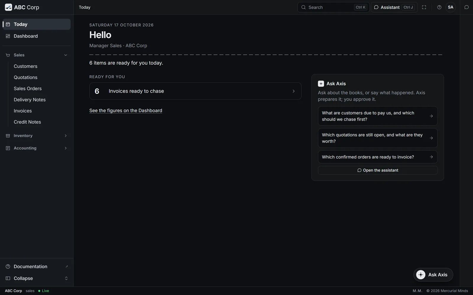This screenshot has height=295, width=473.
Task: Click the Collapse sidebar panel icon
Action: click(x=8, y=278)
